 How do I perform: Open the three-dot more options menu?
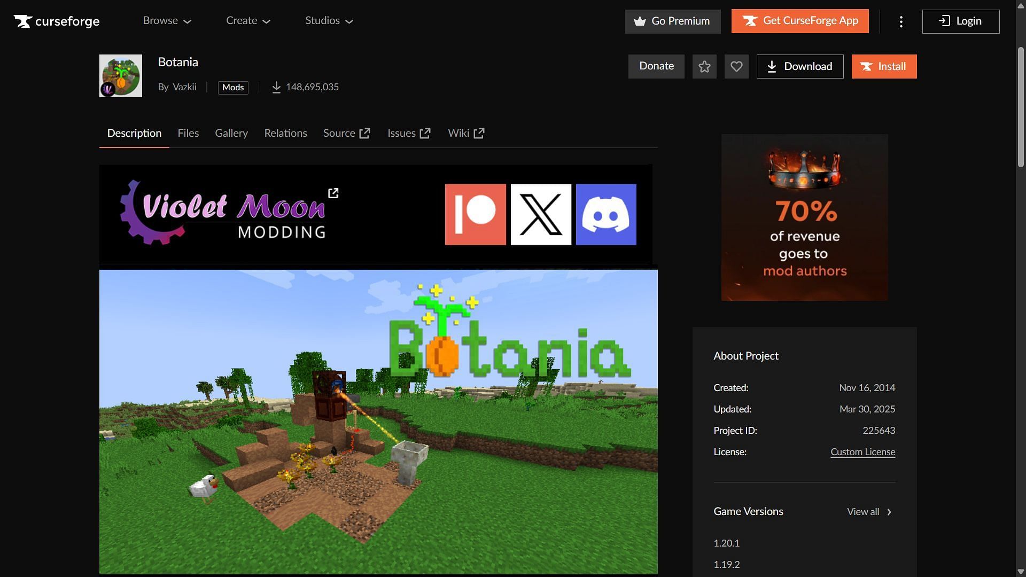pos(901,21)
